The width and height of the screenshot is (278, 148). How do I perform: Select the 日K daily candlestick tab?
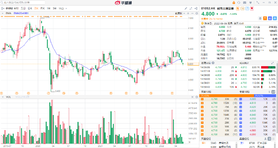(x=30, y=8)
